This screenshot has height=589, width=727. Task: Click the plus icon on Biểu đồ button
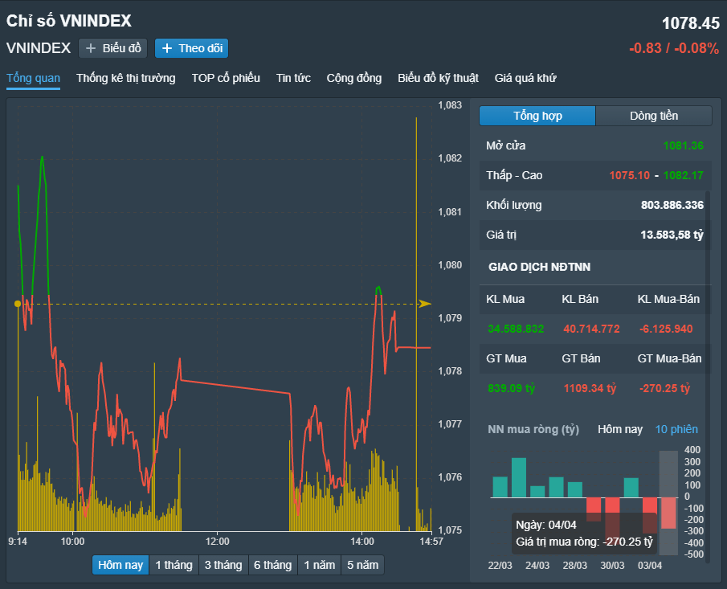tap(91, 48)
